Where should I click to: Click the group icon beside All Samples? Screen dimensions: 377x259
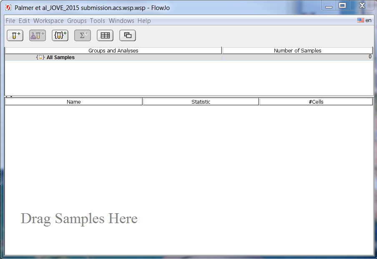click(x=40, y=57)
